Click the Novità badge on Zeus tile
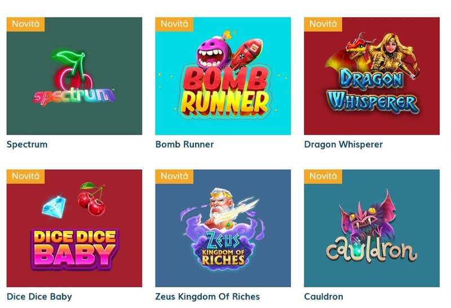Viewport: 451px width, 308px height. tap(174, 176)
